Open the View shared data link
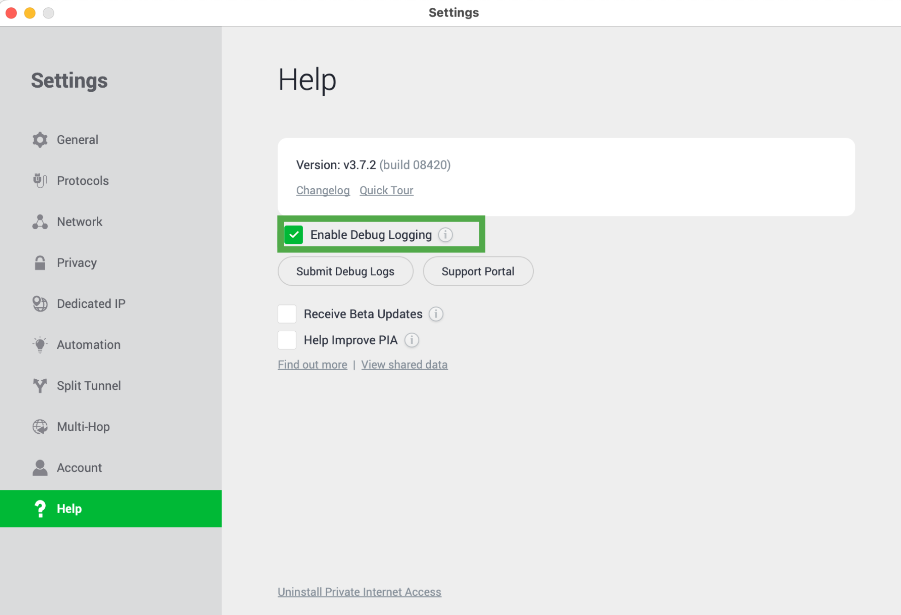Image resolution: width=901 pixels, height=615 pixels. pos(404,364)
